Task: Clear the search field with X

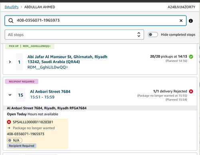Action: point(181,21)
